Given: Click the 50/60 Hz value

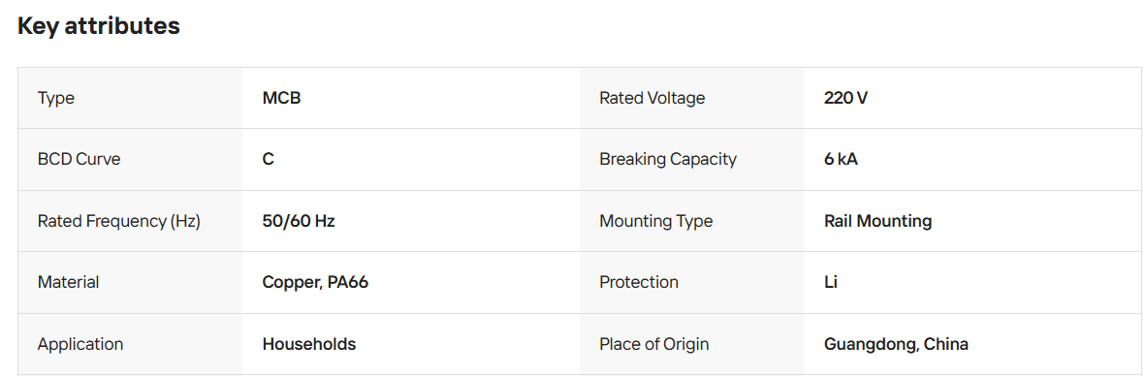Looking at the screenshot, I should 299,221.
